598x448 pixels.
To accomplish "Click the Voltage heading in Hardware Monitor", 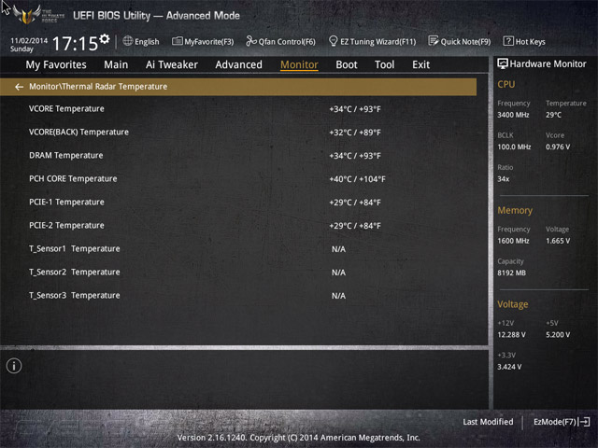I will tap(513, 304).
